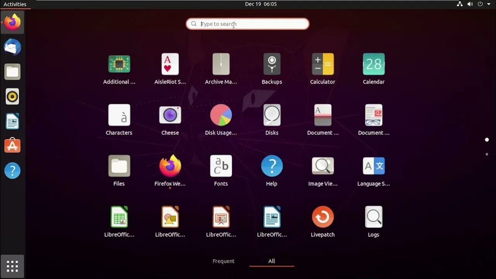
Task: Open Thunderbird Mail from the dock
Action: (12, 47)
